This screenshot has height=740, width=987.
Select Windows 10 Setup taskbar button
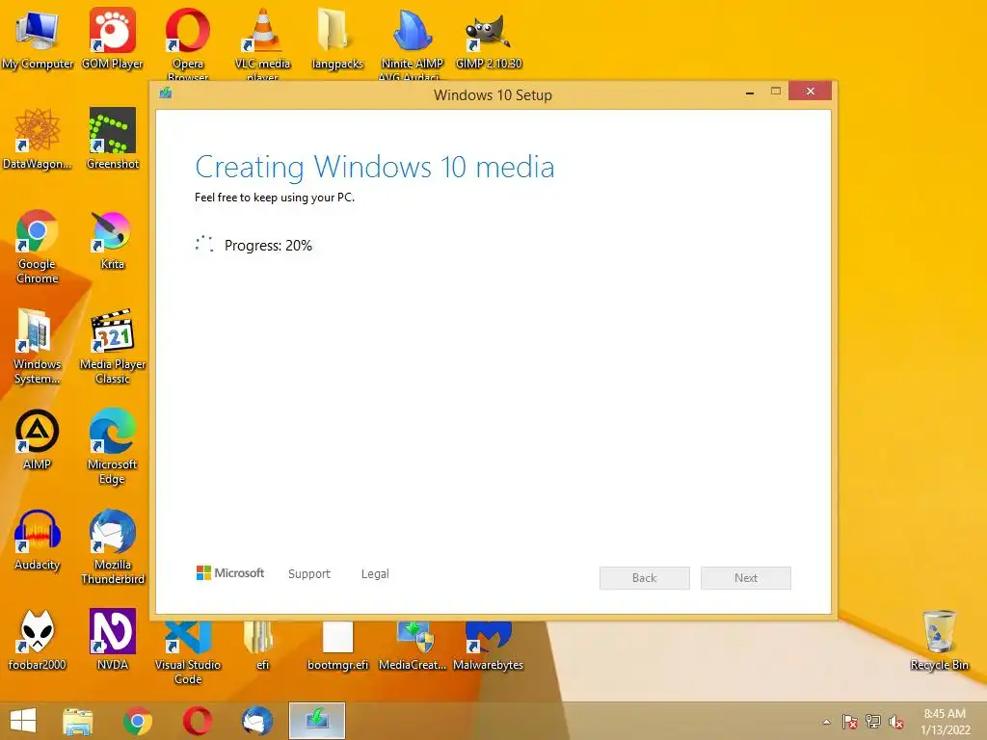point(316,721)
